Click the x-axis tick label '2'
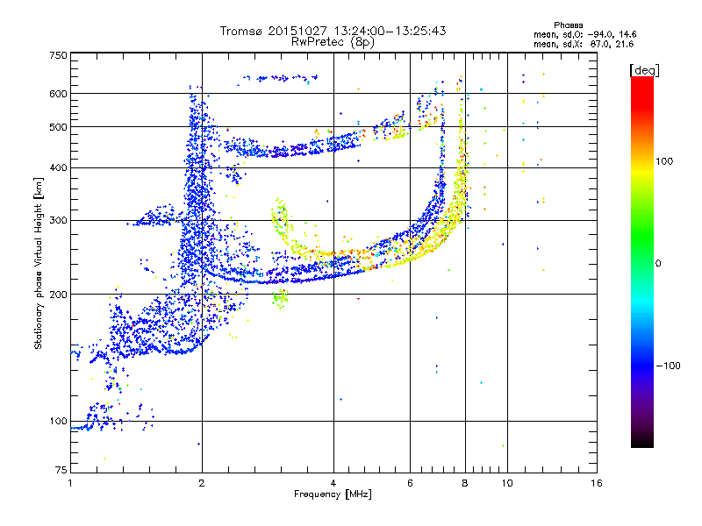This screenshot has height=526, width=702. 202,483
